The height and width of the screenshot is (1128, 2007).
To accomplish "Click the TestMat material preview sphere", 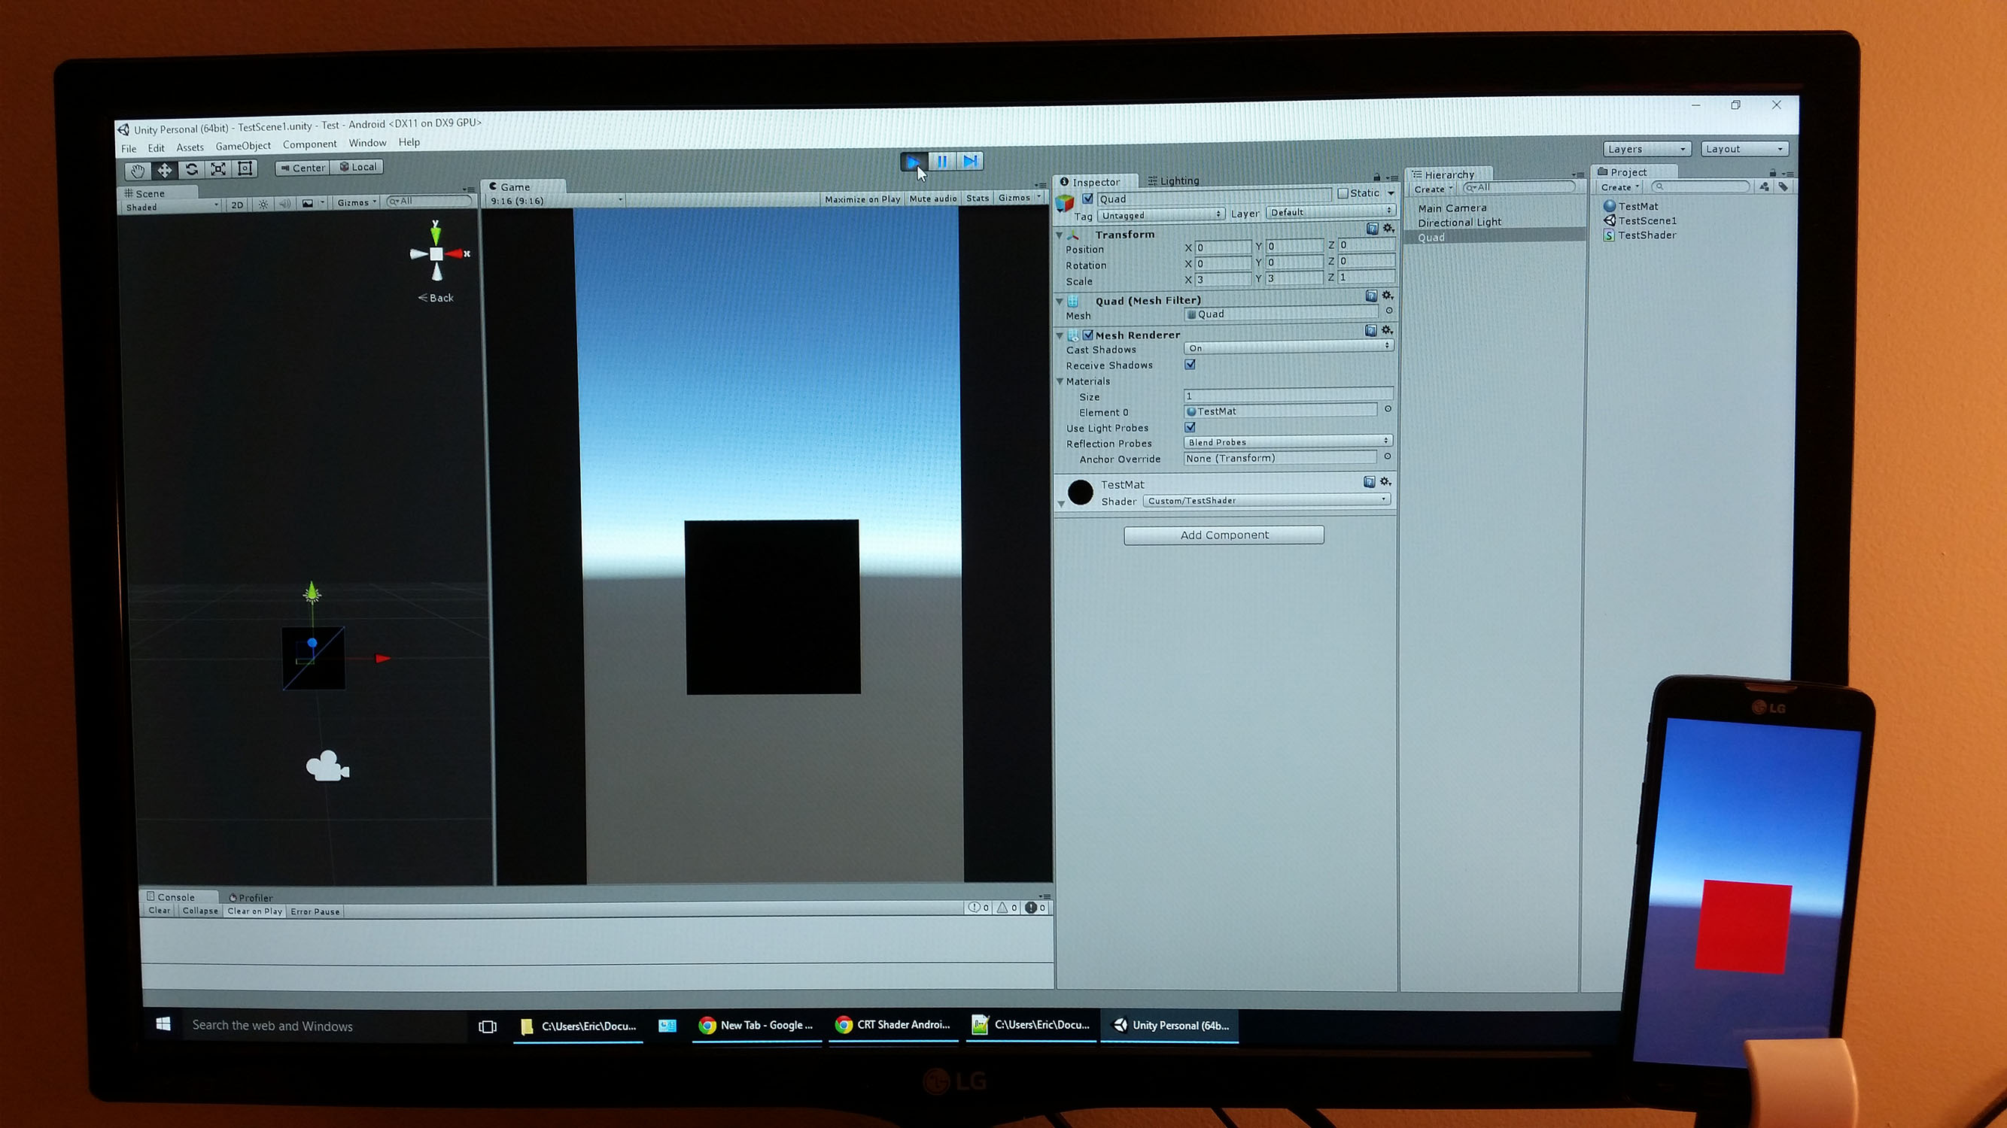I will pyautogui.click(x=1081, y=493).
